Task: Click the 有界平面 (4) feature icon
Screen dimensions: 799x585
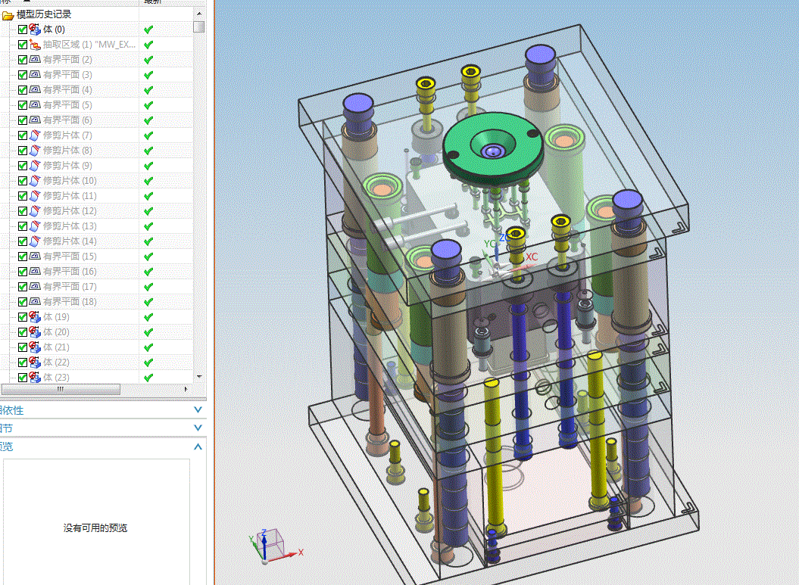Action: [35, 90]
